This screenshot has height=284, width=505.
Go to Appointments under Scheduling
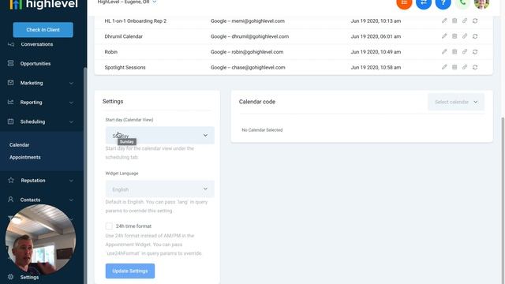click(x=25, y=157)
